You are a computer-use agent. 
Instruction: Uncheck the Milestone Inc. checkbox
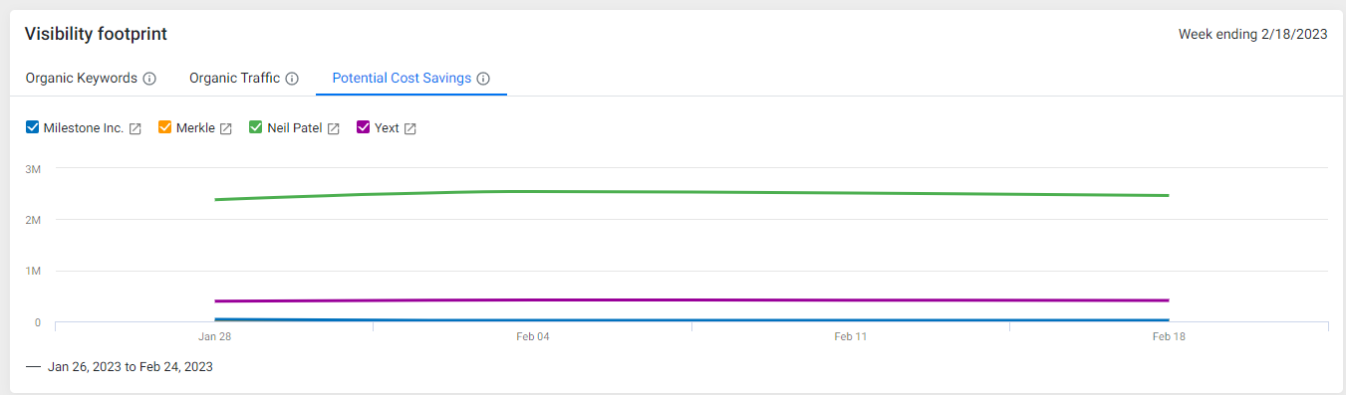click(x=33, y=127)
